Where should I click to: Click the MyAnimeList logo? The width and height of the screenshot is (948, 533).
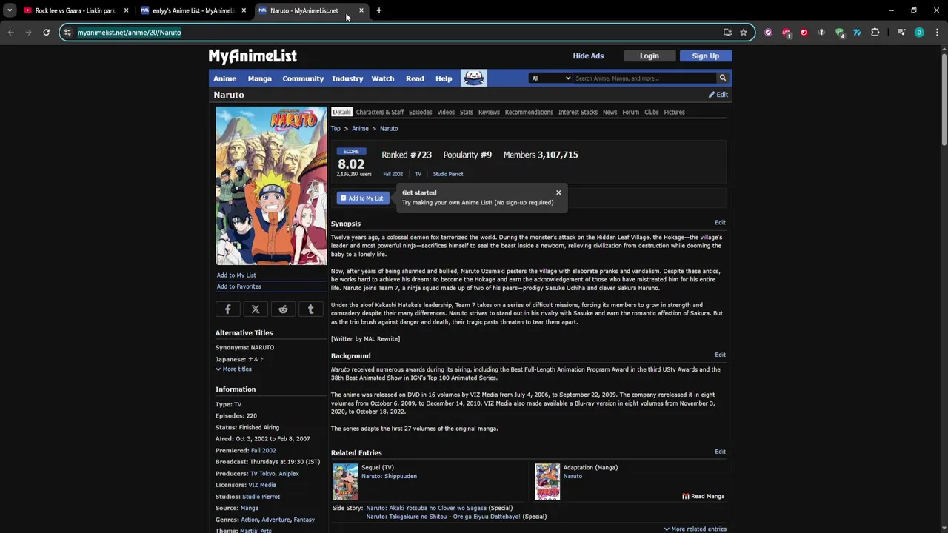pos(253,56)
